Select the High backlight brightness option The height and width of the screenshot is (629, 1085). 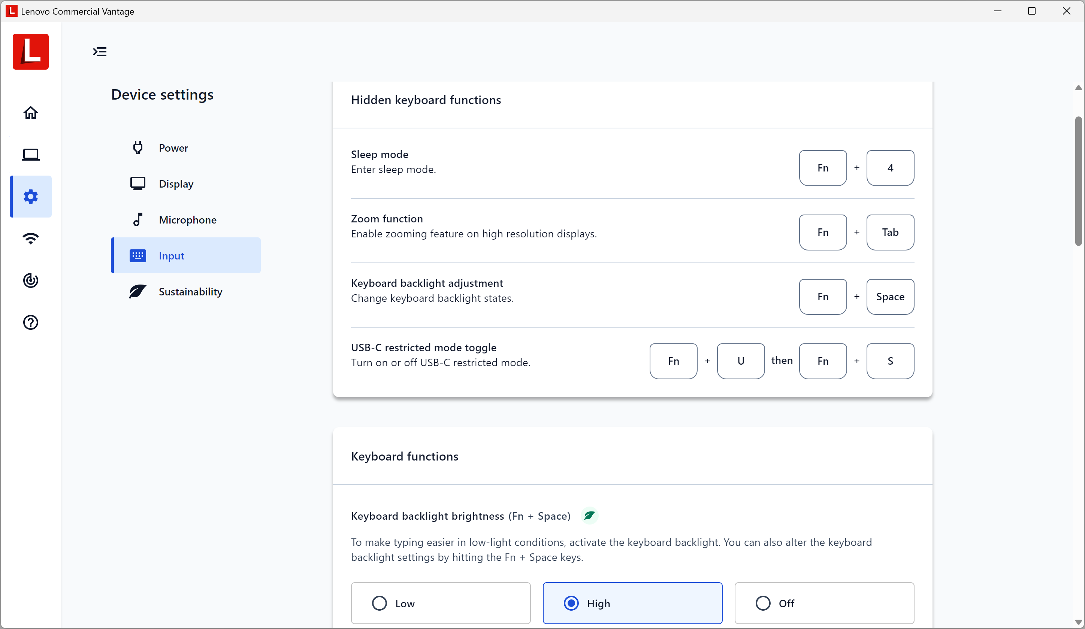pos(632,603)
